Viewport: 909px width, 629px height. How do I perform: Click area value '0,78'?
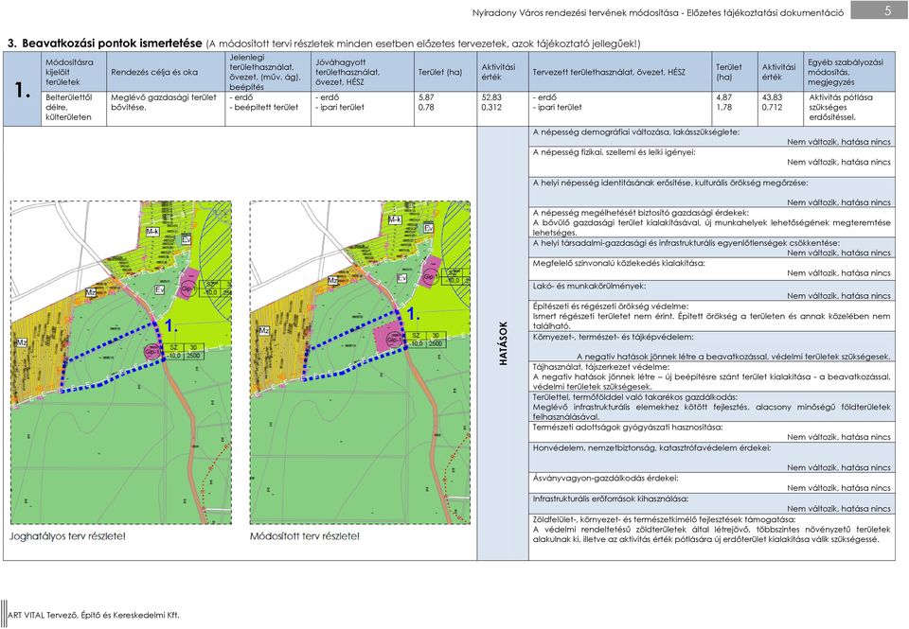[x=426, y=107]
